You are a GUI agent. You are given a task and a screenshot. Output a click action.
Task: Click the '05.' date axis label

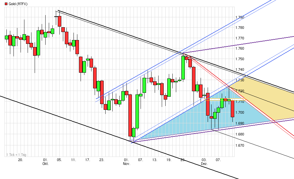tap(59, 160)
